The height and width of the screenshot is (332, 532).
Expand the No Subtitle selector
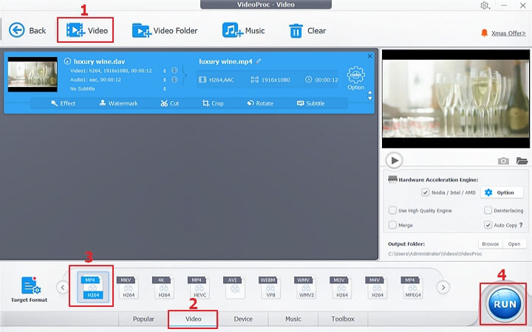[x=165, y=89]
